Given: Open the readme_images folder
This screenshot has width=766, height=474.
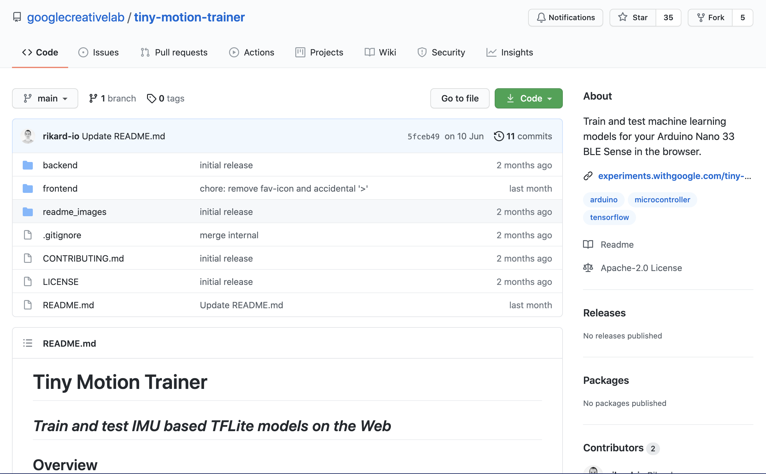Looking at the screenshot, I should 74,212.
